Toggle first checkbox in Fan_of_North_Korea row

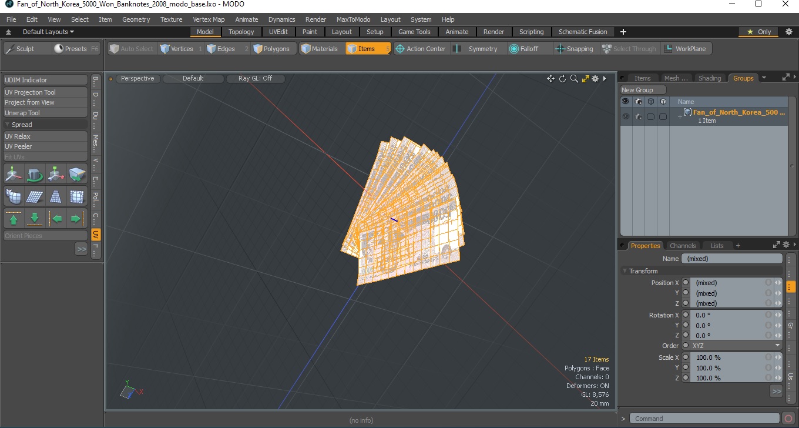(x=651, y=116)
